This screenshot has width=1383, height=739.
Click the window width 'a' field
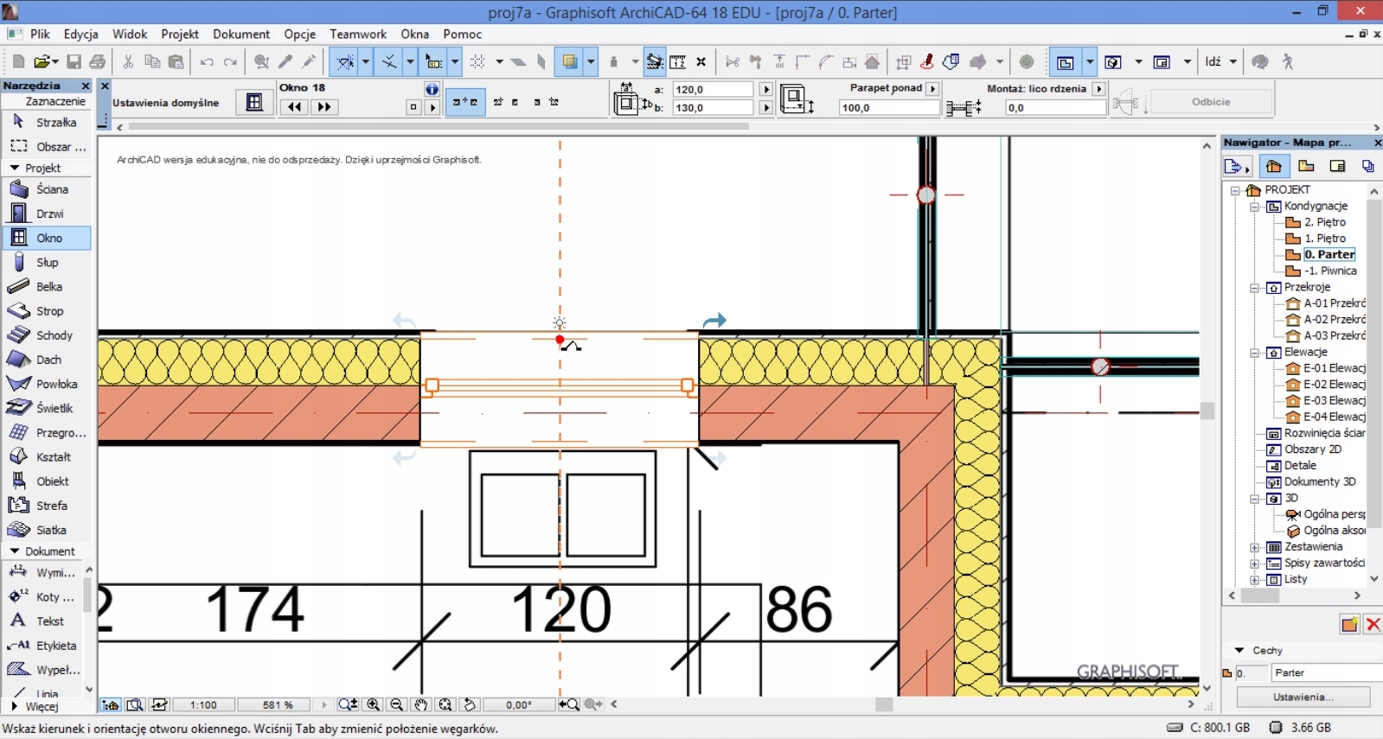712,89
